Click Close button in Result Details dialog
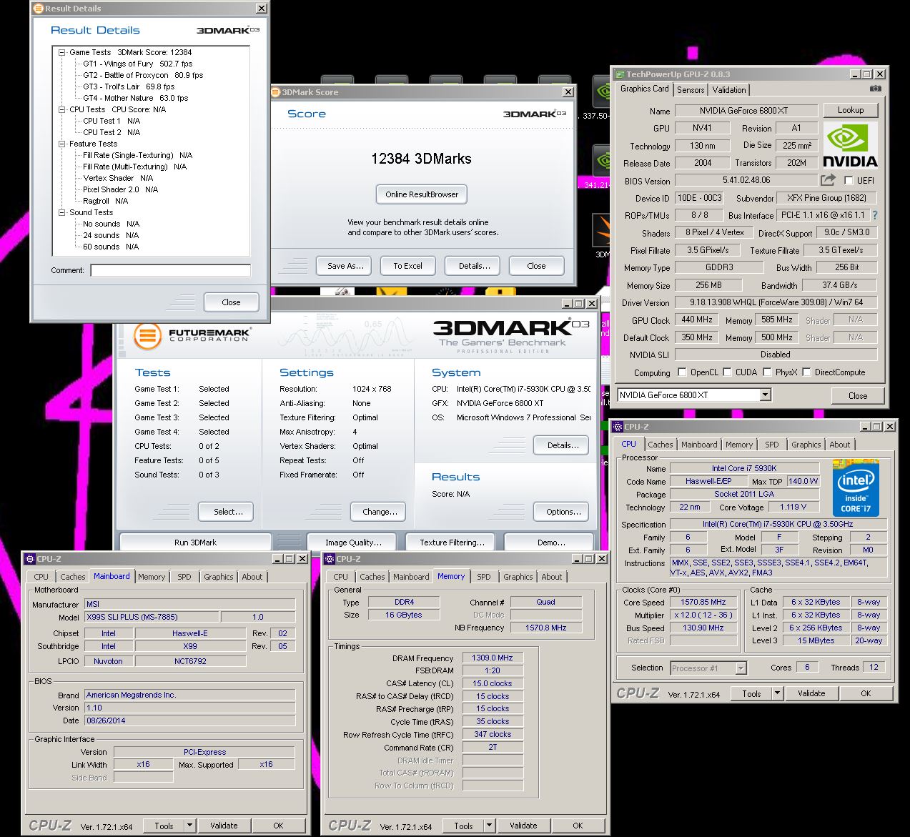 (x=231, y=302)
